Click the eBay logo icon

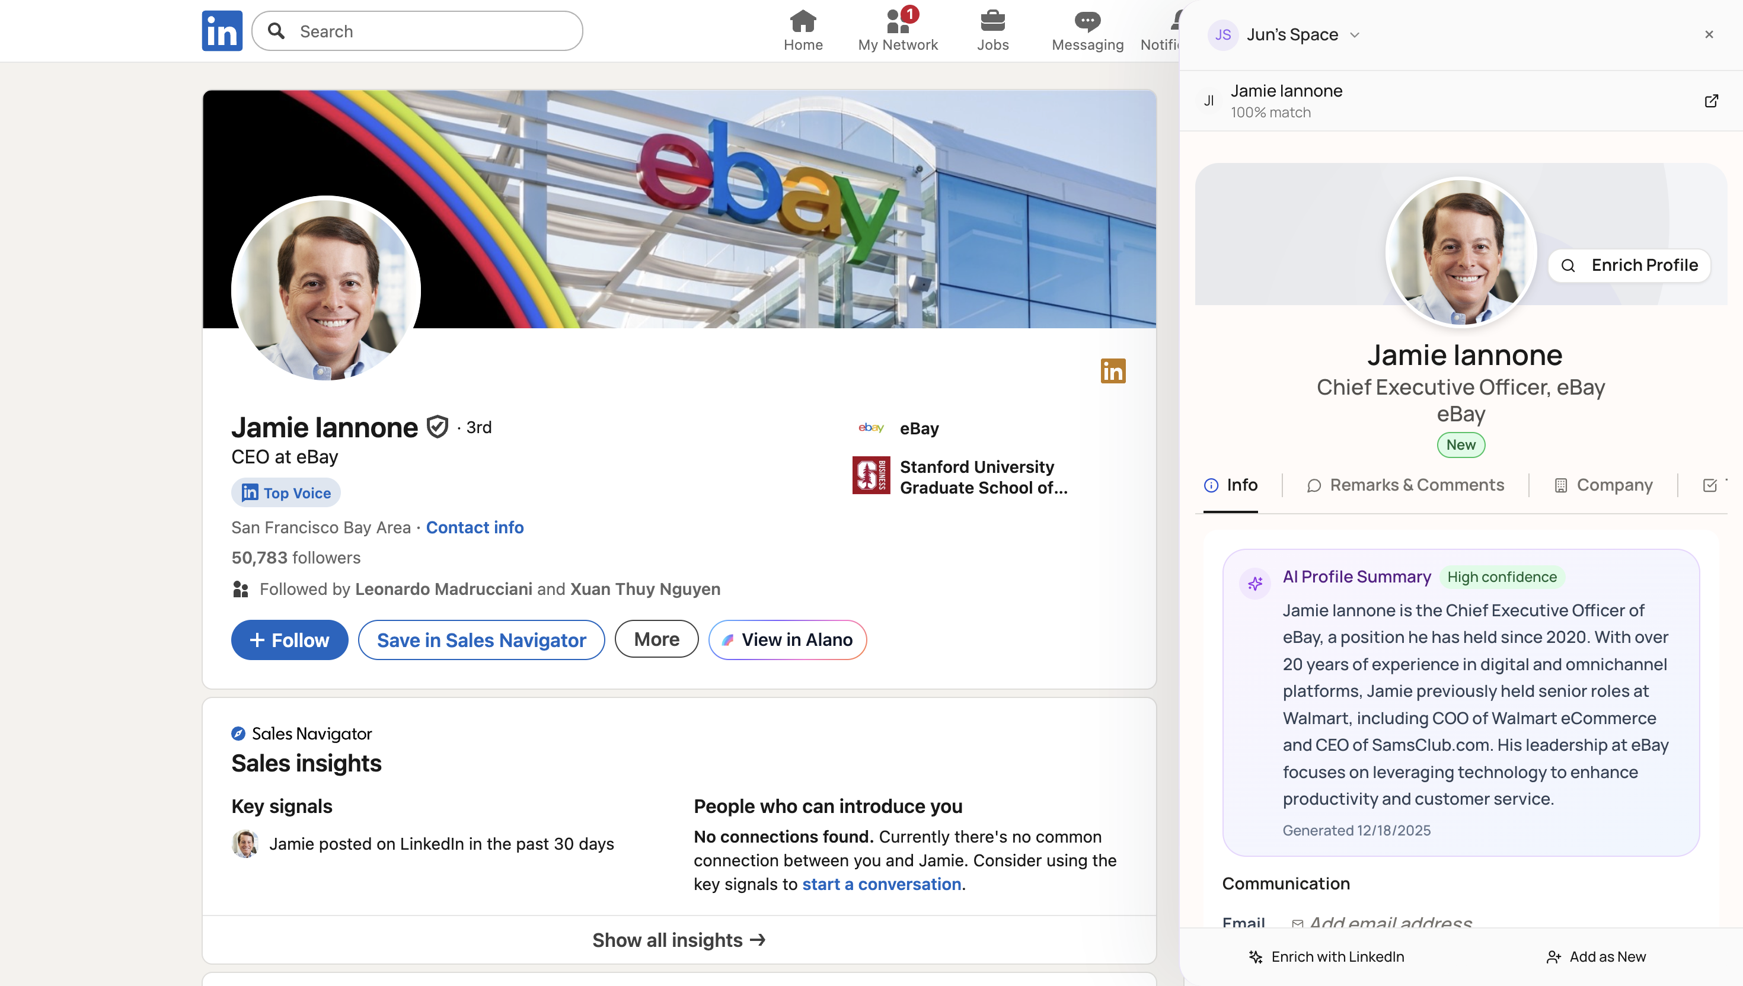tap(870, 428)
